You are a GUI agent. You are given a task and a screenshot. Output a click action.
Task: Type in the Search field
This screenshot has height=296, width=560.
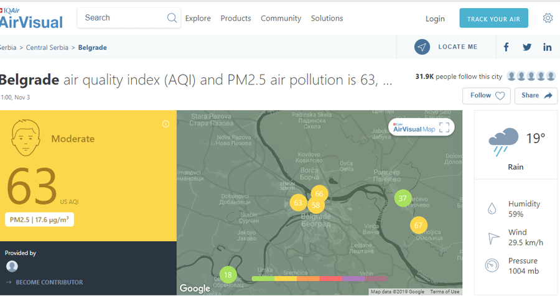point(121,18)
